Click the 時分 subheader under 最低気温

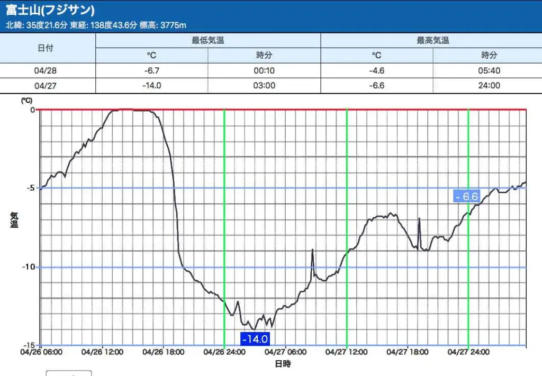(264, 56)
